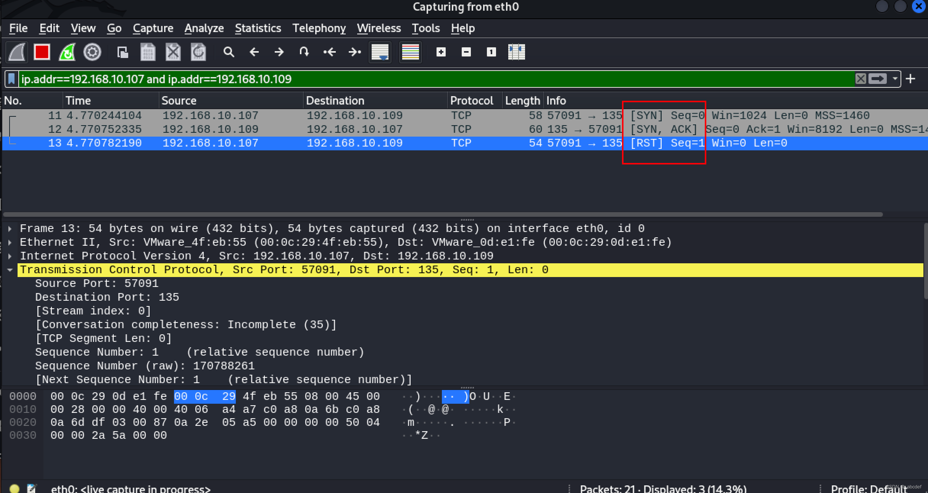The height and width of the screenshot is (493, 928).
Task: Stop the running capture with the red square
Action: pyautogui.click(x=42, y=52)
